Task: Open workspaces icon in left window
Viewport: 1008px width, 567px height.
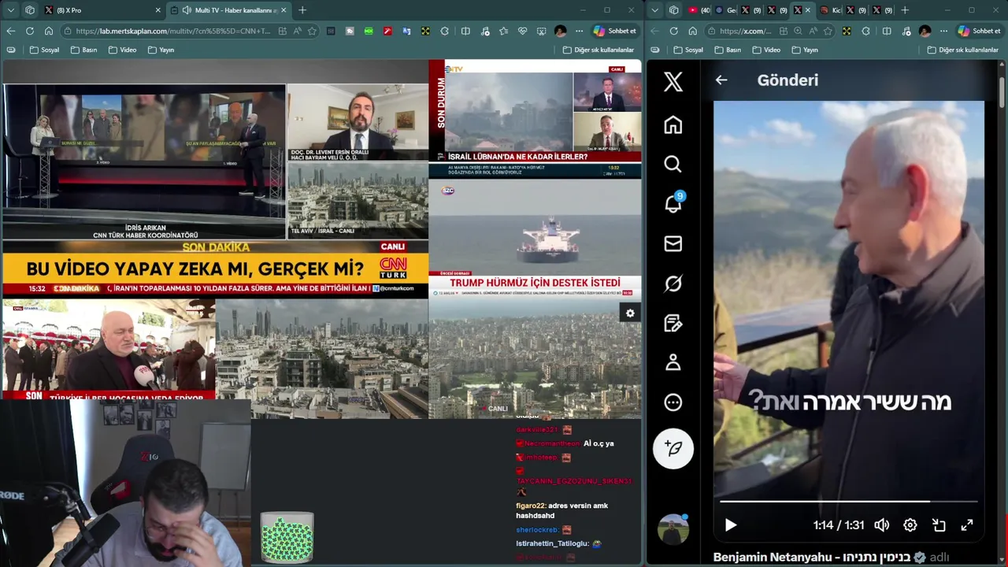Action: point(30,10)
